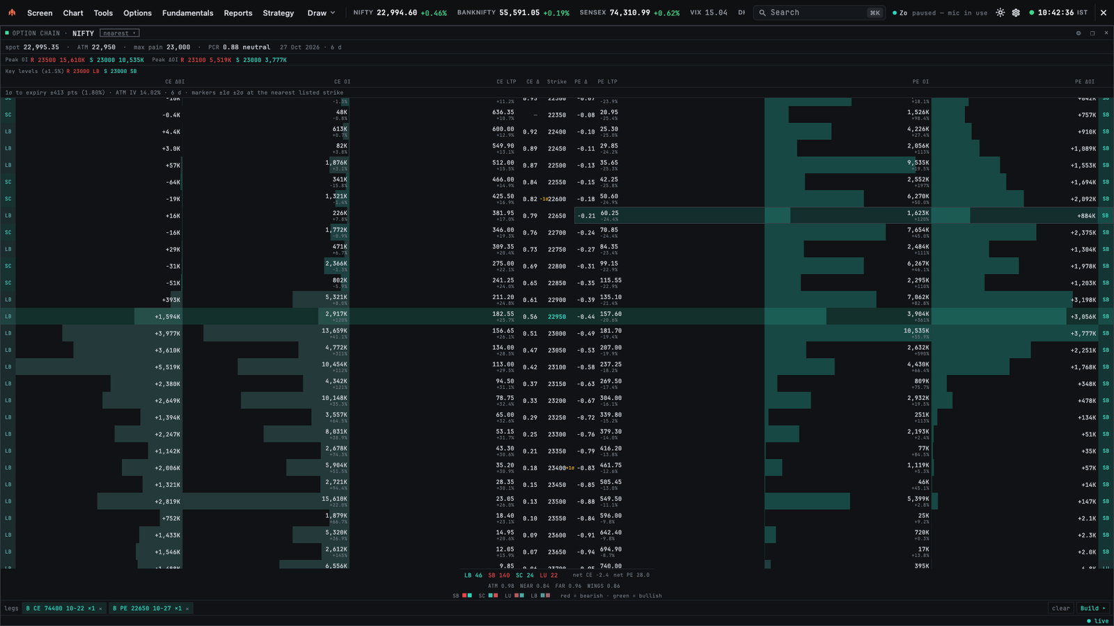The image size is (1114, 626).
Task: Select the B PE 22650 10-27 leg chip
Action: tap(151, 609)
